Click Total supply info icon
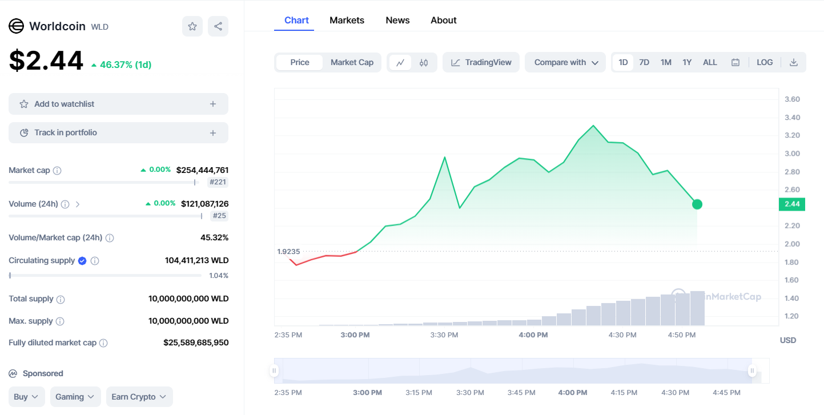The image size is (824, 415). pyautogui.click(x=61, y=299)
